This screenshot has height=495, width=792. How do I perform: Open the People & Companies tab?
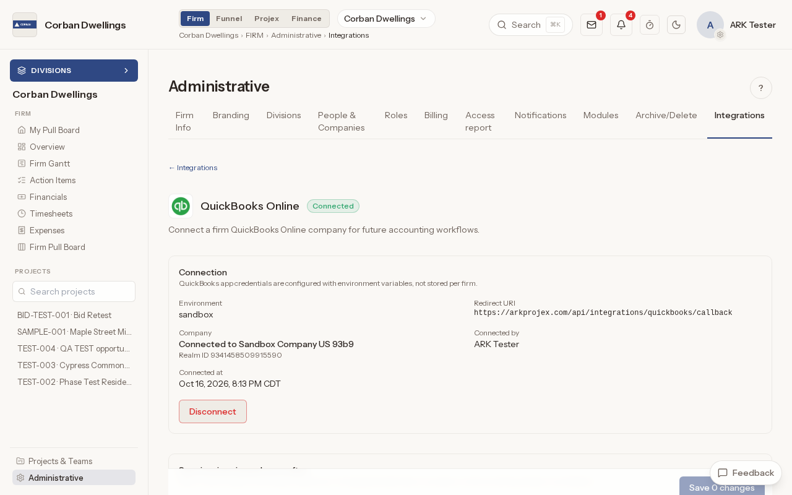point(342,121)
